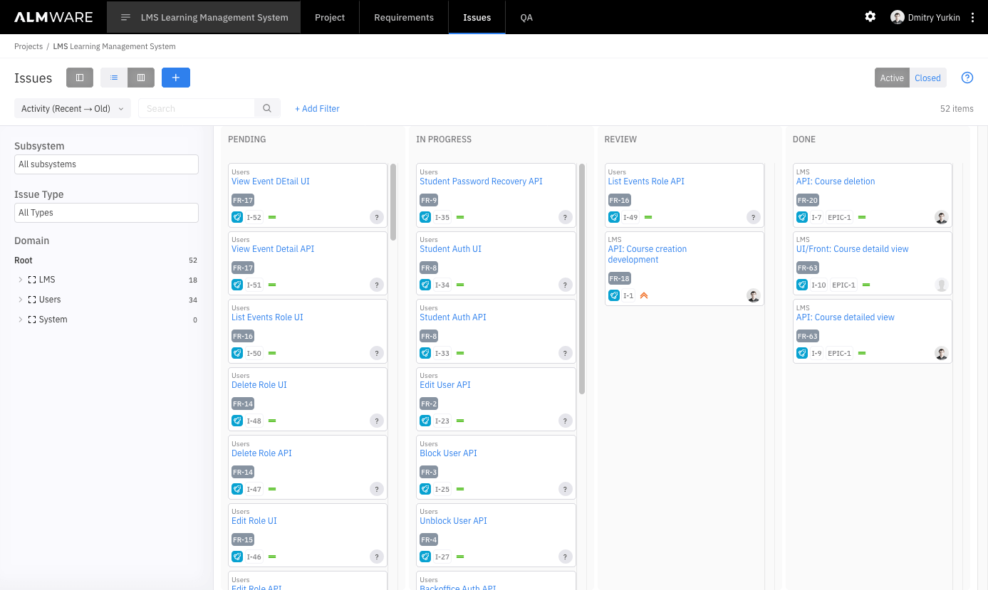Open the settings gear in the top bar
Screen dimensions: 988x590
[870, 17]
